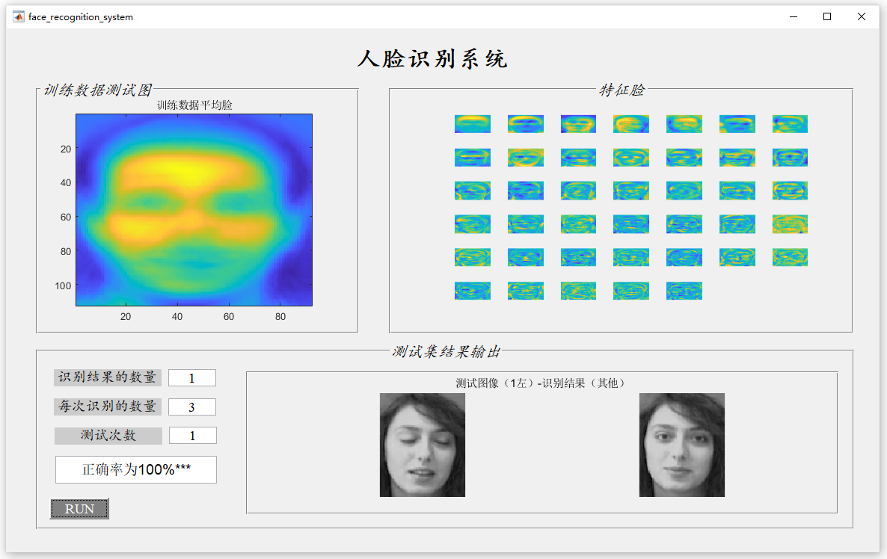Viewport: 887px width, 559px height.
Task: Click the last eigenface in the fifth row
Action: click(x=790, y=257)
